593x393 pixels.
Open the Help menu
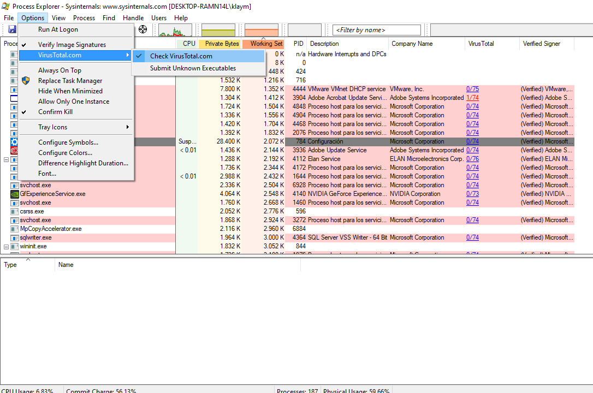pyautogui.click(x=181, y=18)
